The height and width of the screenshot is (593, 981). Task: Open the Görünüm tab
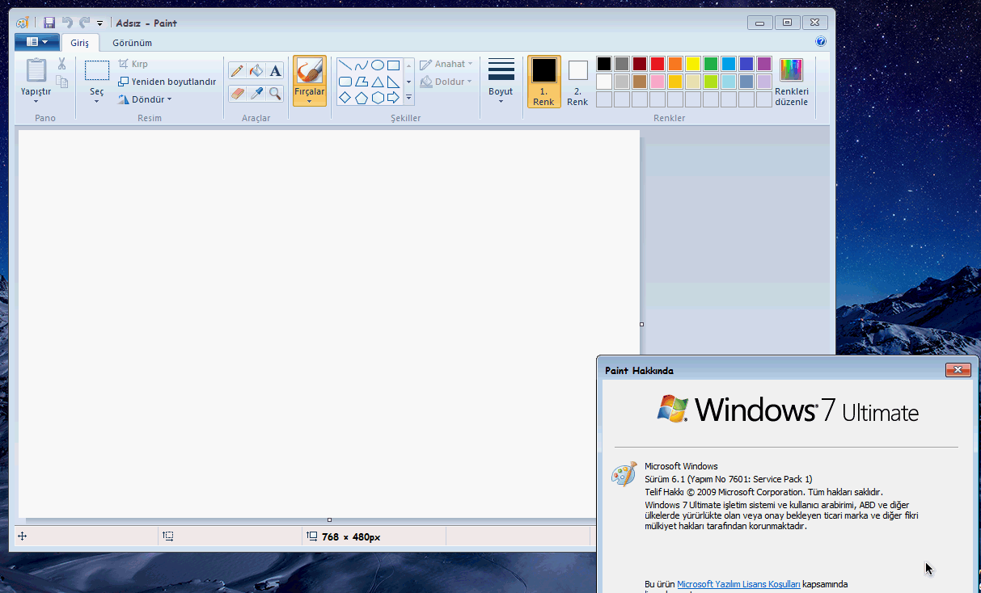pos(132,43)
